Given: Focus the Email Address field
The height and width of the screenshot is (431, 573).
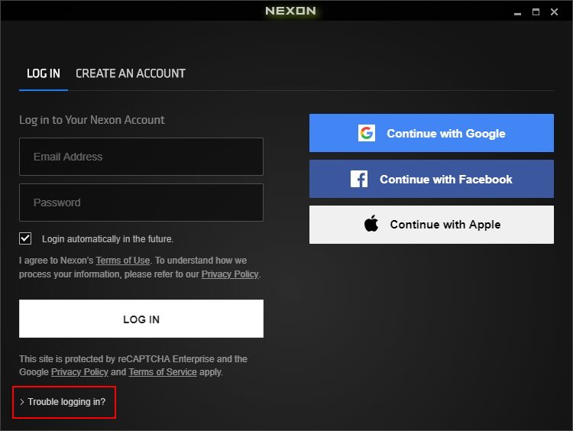Looking at the screenshot, I should click(141, 157).
